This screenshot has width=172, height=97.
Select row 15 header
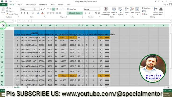(x=2, y=76)
